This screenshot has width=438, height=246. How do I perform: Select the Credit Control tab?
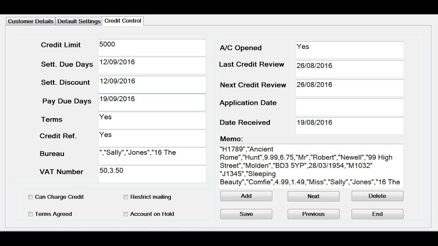(x=123, y=21)
